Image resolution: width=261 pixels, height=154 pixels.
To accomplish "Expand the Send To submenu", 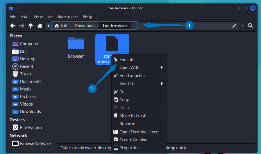I will click(139, 84).
